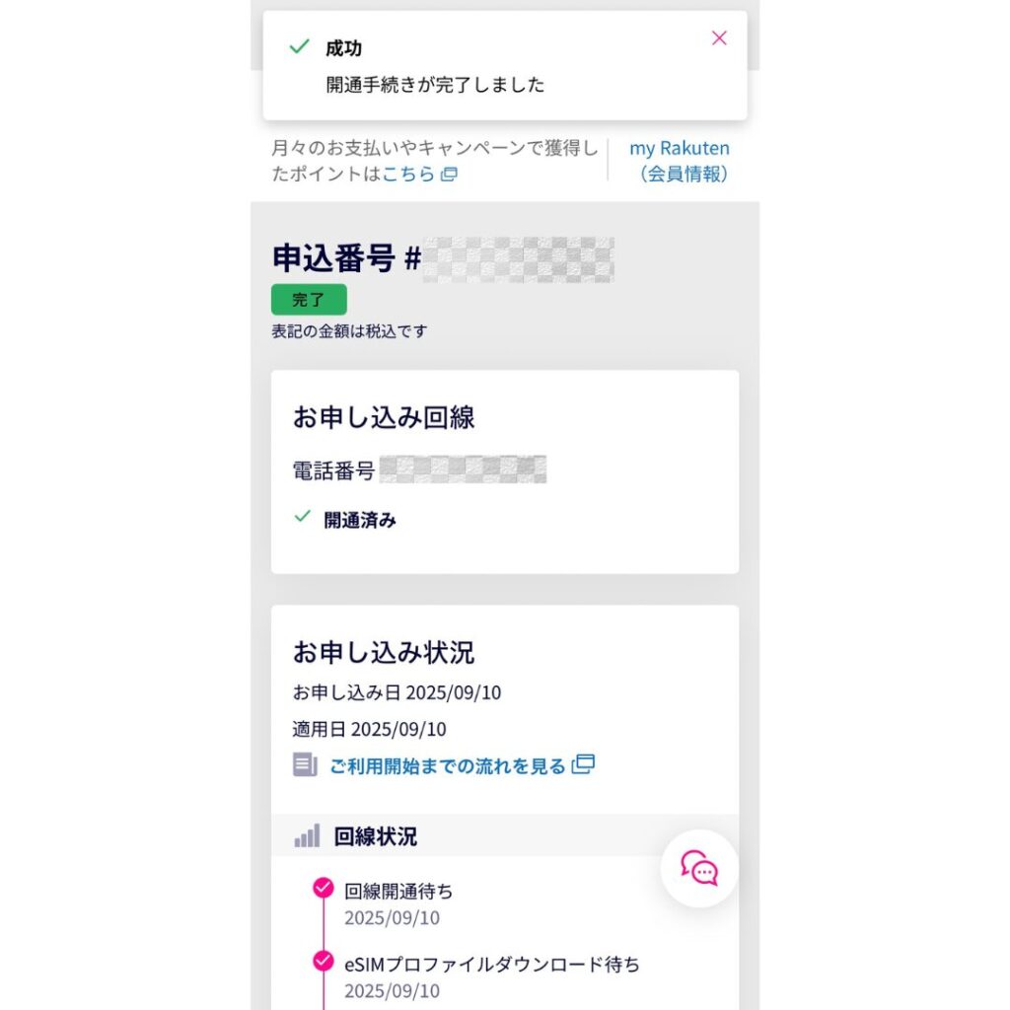Viewport: 1010px width, 1010px height.
Task: Click the 回線開通待ち timeline check marker
Action: click(323, 889)
